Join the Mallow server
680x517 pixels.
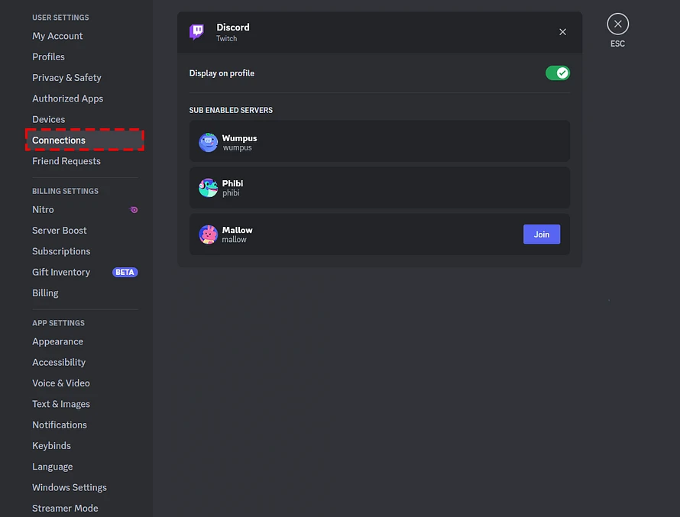541,234
